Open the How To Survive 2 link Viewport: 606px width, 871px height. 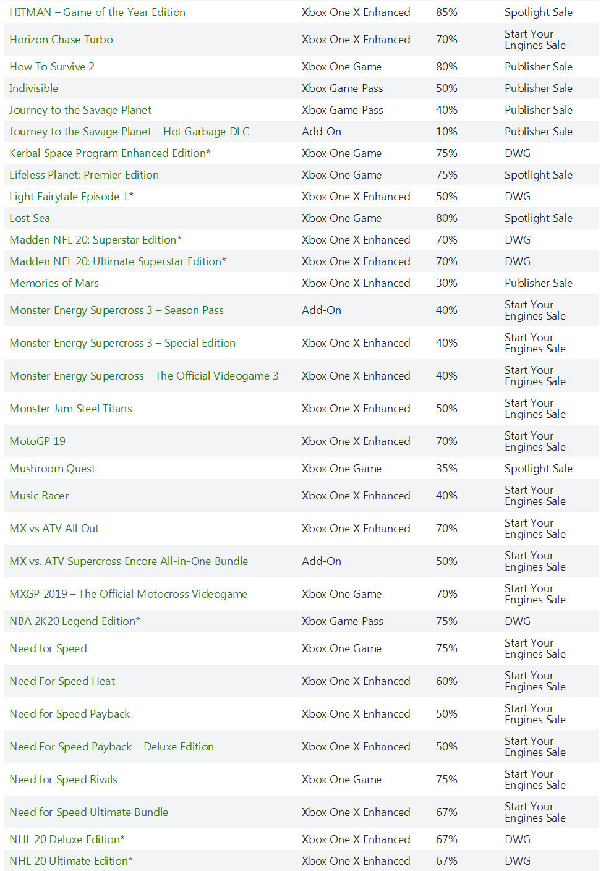[x=52, y=67]
